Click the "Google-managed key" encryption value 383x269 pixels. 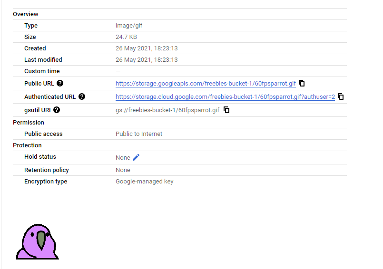tap(144, 182)
